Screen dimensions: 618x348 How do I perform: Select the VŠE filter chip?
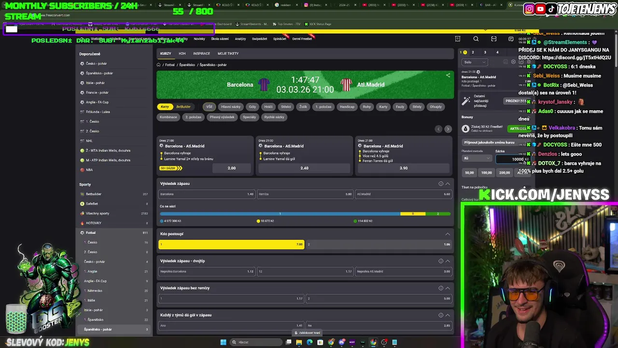pos(209,107)
